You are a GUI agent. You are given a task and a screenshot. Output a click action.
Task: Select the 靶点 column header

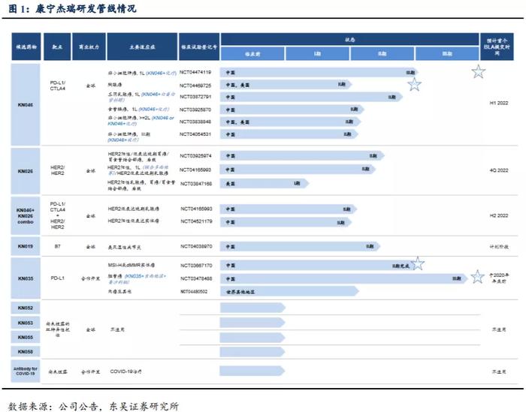pyautogui.click(x=57, y=47)
